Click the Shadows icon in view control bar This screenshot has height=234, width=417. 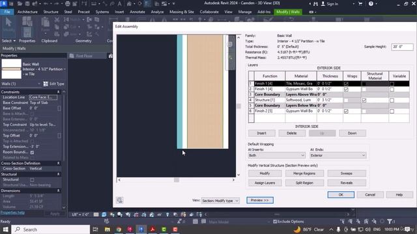click(x=120, y=214)
